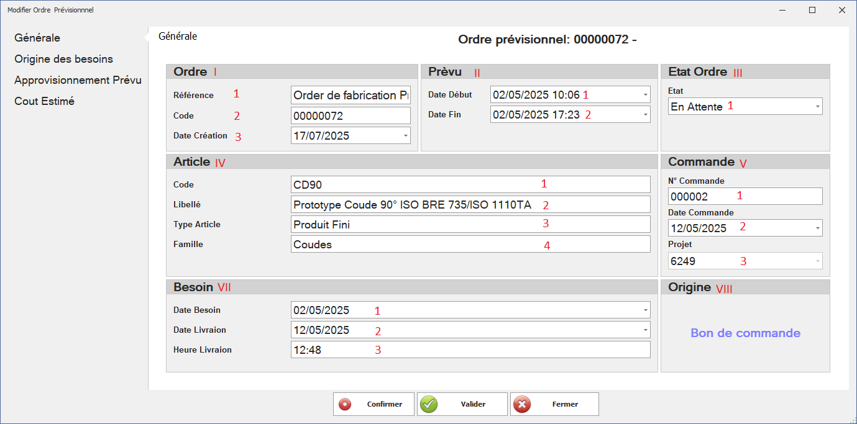Open the Date Fin dropdown arrow
The width and height of the screenshot is (857, 424).
(x=646, y=115)
